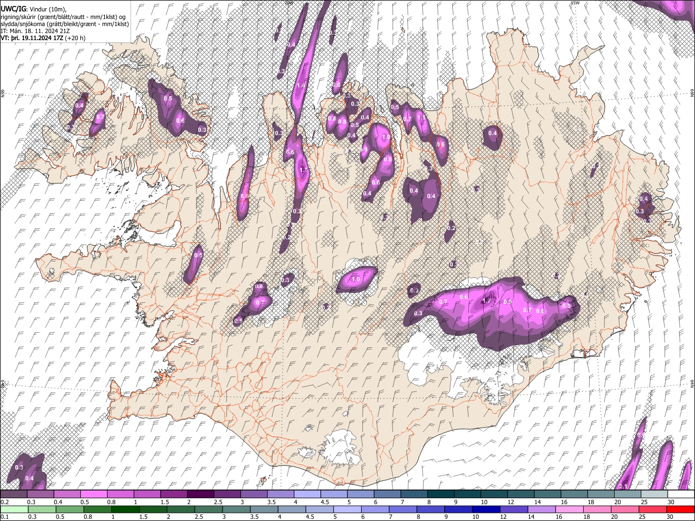Pick bright pink upper-row swatch between 0.5 and 0.8
The image size is (695, 521).
(x=94, y=494)
